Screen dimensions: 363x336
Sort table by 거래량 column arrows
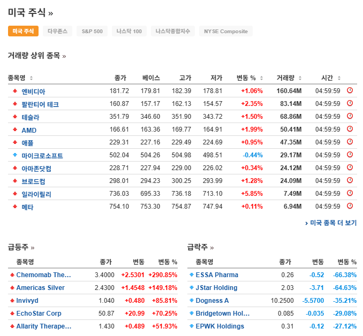coord(300,78)
